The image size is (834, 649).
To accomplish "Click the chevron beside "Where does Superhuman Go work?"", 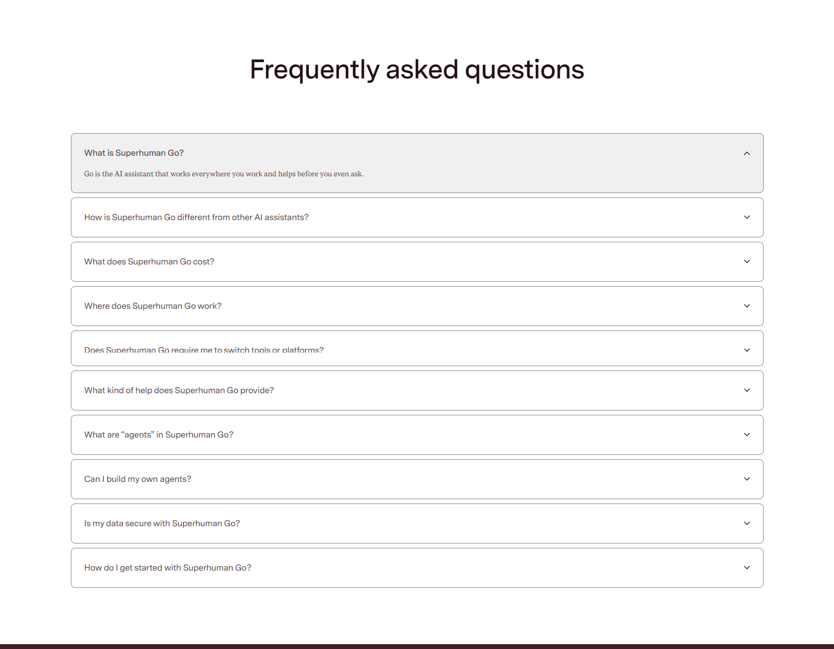I will pyautogui.click(x=747, y=306).
